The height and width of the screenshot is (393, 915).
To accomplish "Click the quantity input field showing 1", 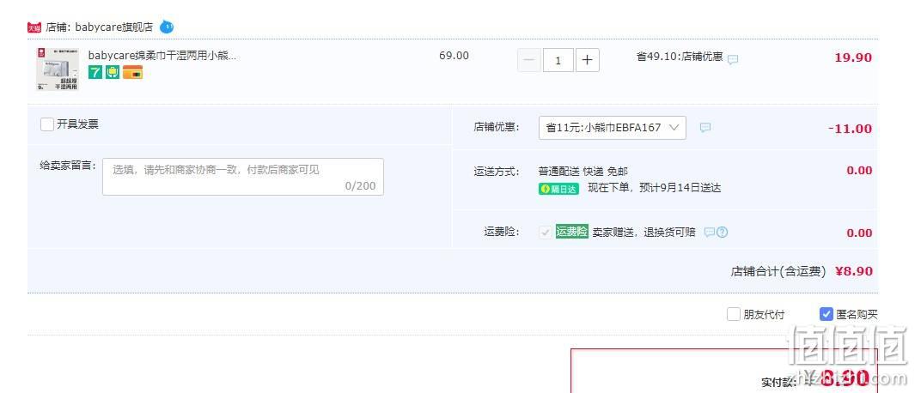I will point(558,60).
